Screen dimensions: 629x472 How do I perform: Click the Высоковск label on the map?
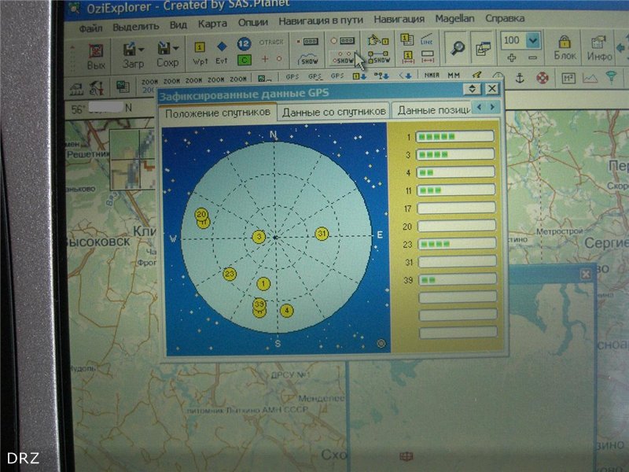tap(98, 242)
